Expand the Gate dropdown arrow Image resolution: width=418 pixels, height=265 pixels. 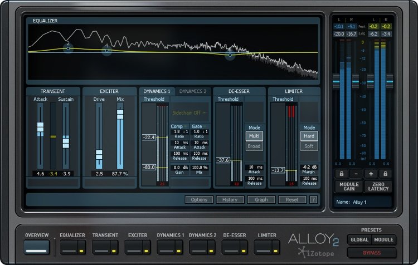[x=205, y=126]
